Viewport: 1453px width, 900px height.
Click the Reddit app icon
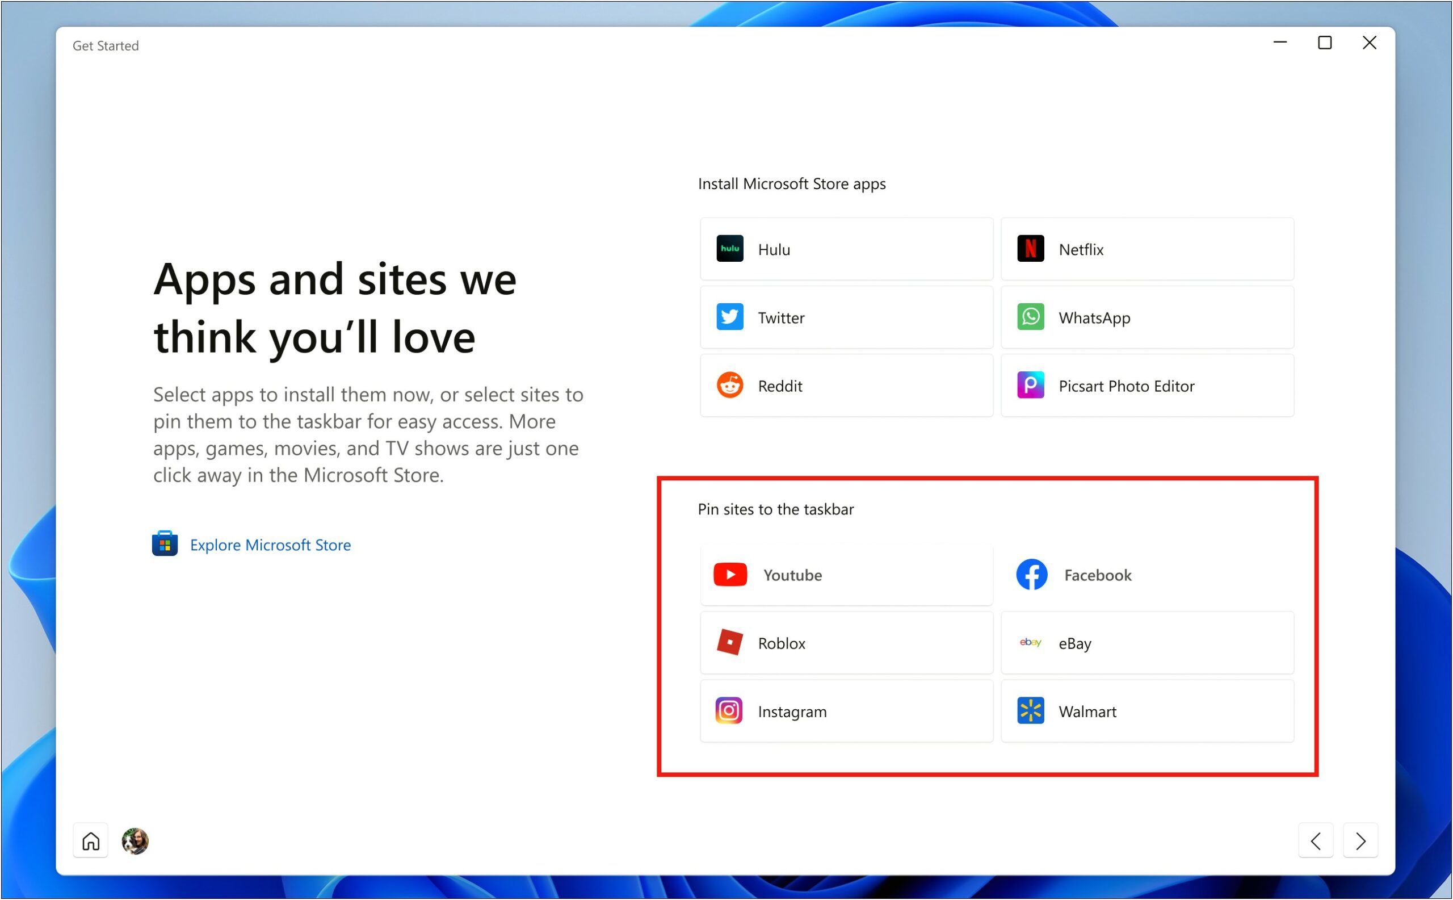tap(729, 385)
